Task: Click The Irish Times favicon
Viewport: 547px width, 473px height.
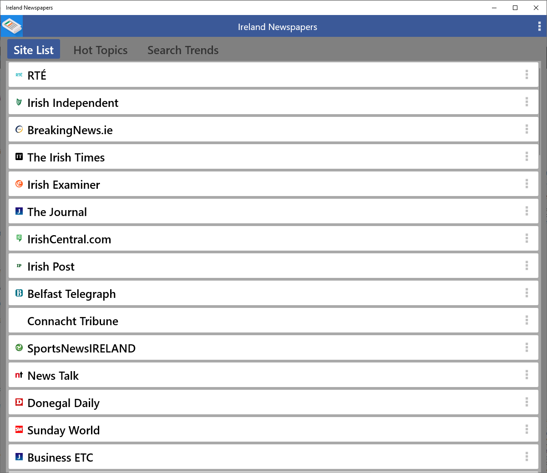Action: 19,156
